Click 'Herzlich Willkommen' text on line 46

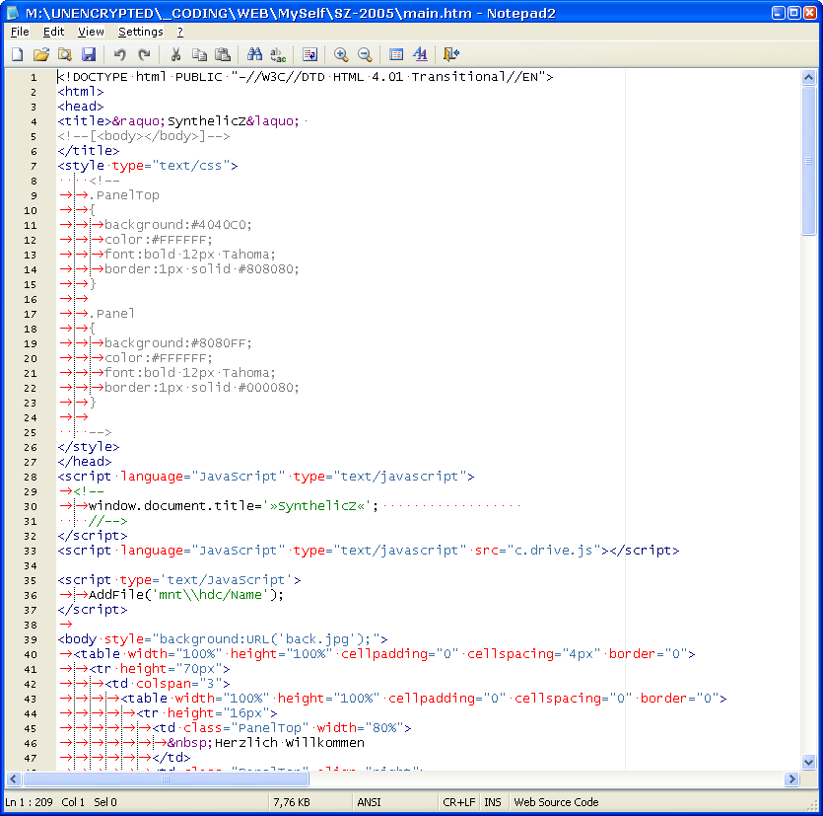289,743
